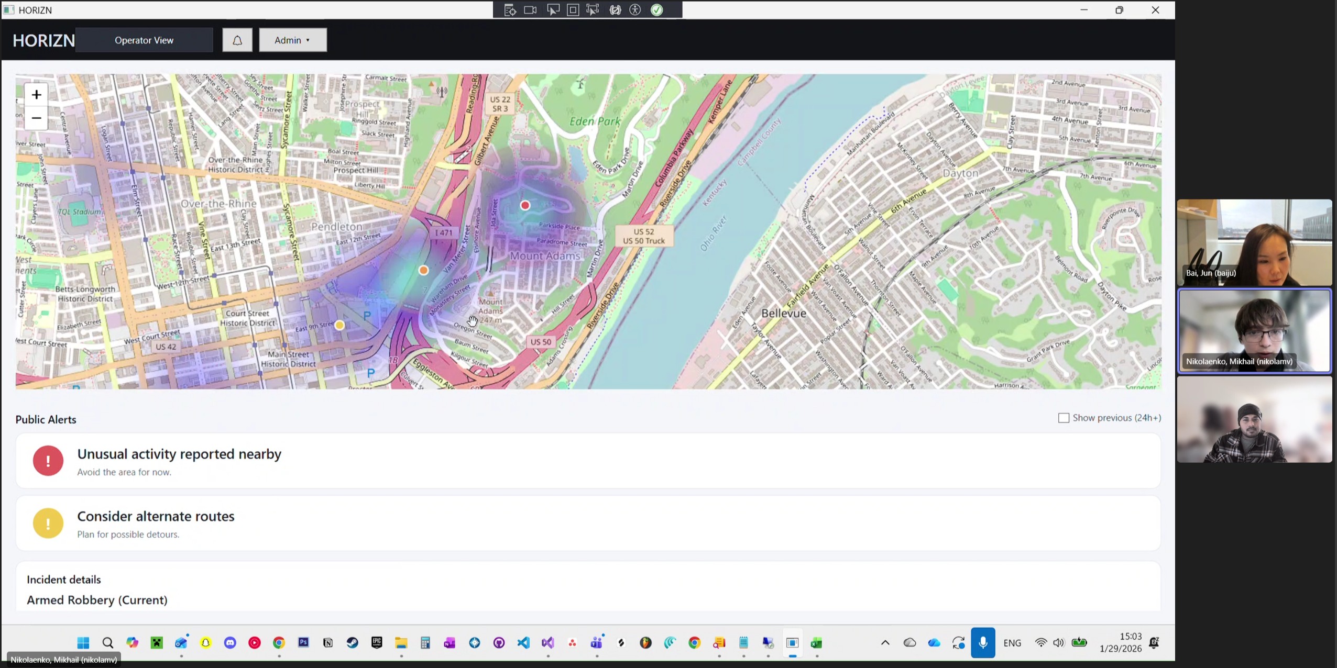
Task: Open Microsoft Teams from the taskbar
Action: coord(597,643)
